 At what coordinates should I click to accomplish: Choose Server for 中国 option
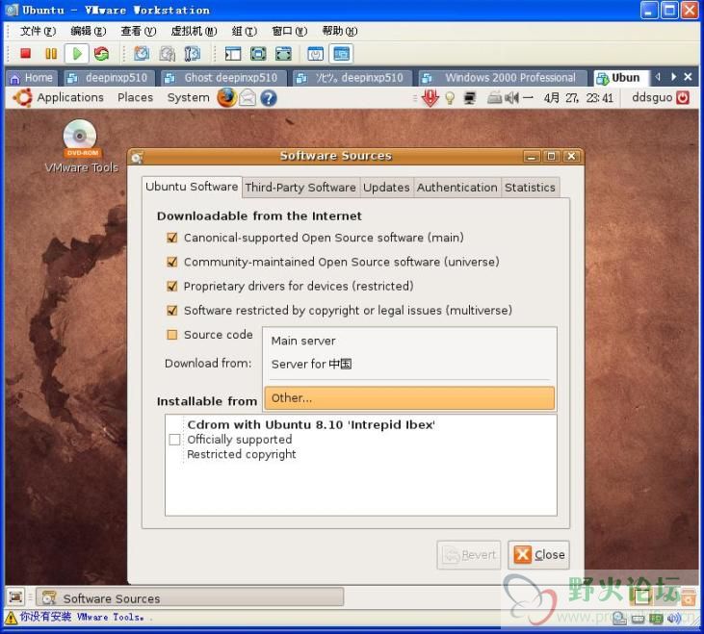tap(409, 364)
